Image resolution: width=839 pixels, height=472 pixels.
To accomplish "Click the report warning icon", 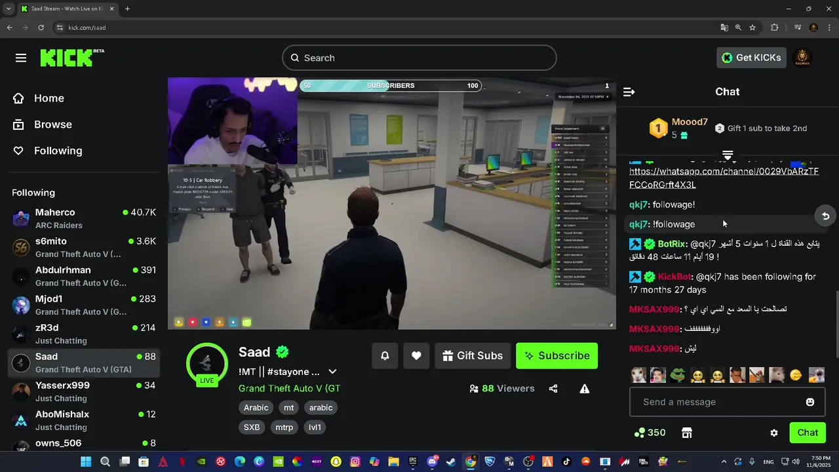I will coord(585,389).
